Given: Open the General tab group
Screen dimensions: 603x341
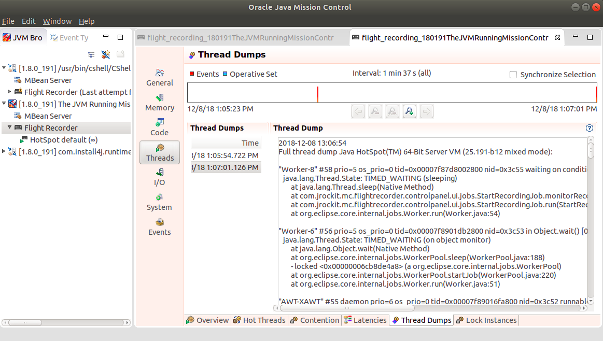Looking at the screenshot, I should [160, 77].
